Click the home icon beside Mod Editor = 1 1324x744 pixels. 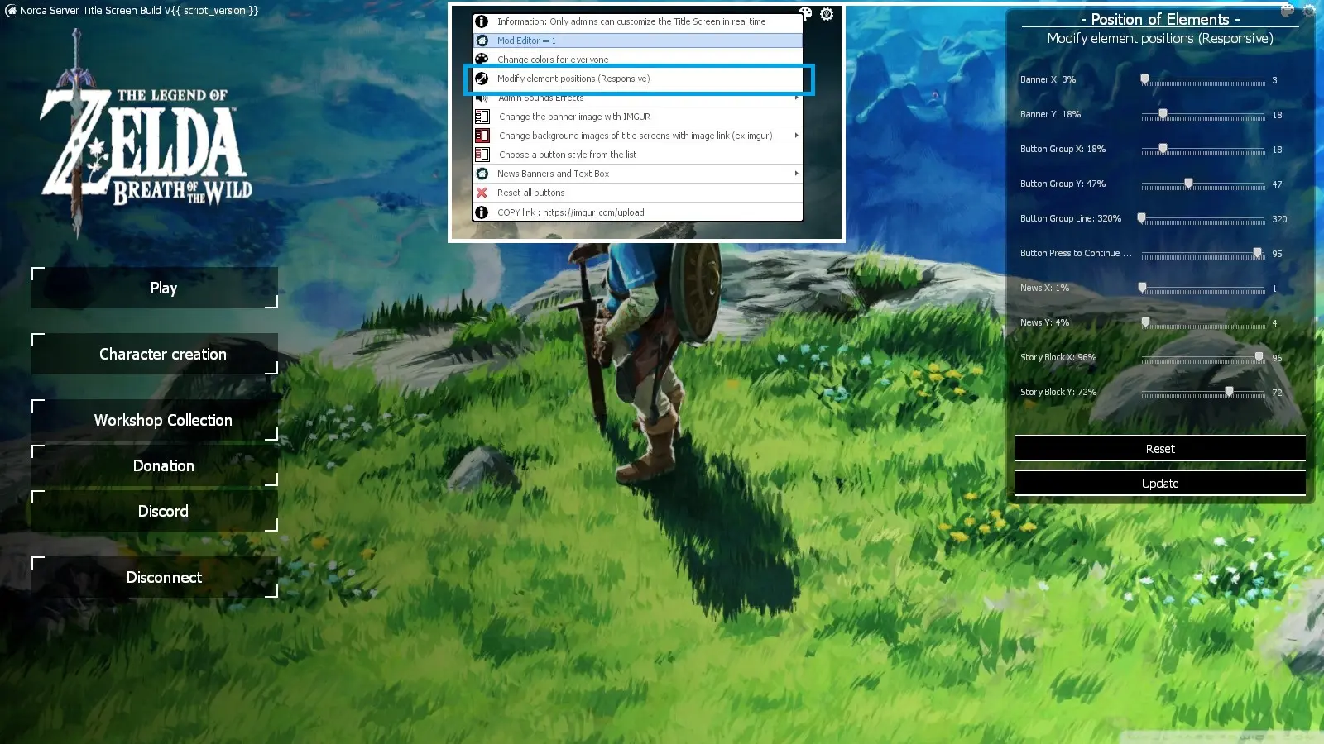pos(482,41)
